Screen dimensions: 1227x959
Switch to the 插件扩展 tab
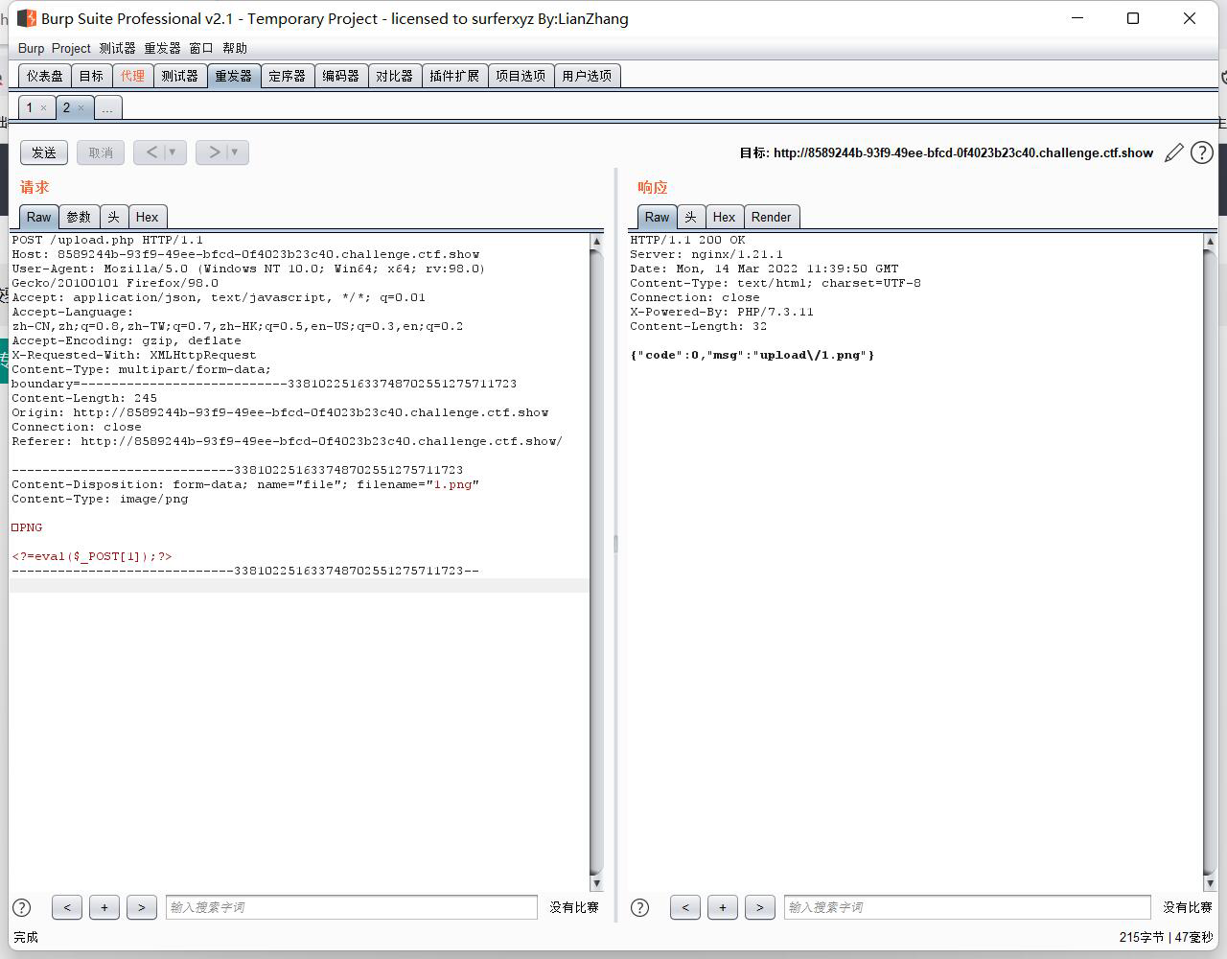[x=454, y=76]
